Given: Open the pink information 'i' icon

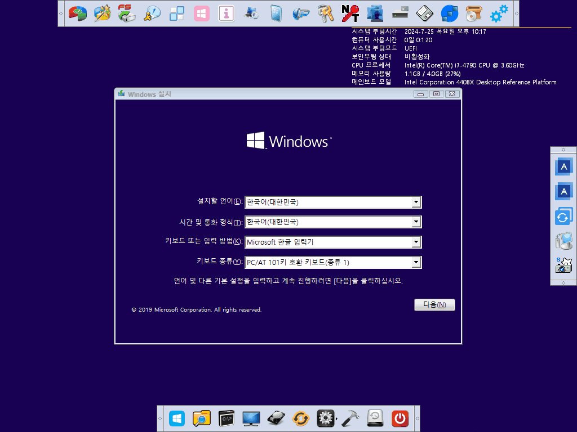Looking at the screenshot, I should (227, 13).
